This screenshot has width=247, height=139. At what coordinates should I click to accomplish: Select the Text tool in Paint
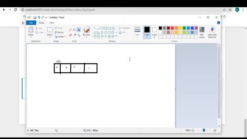tap(79, 30)
